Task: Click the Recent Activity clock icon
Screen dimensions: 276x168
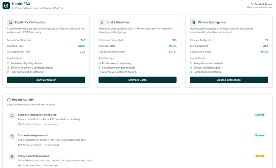Action: click(x=9, y=100)
